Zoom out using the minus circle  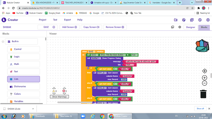click(x=205, y=83)
